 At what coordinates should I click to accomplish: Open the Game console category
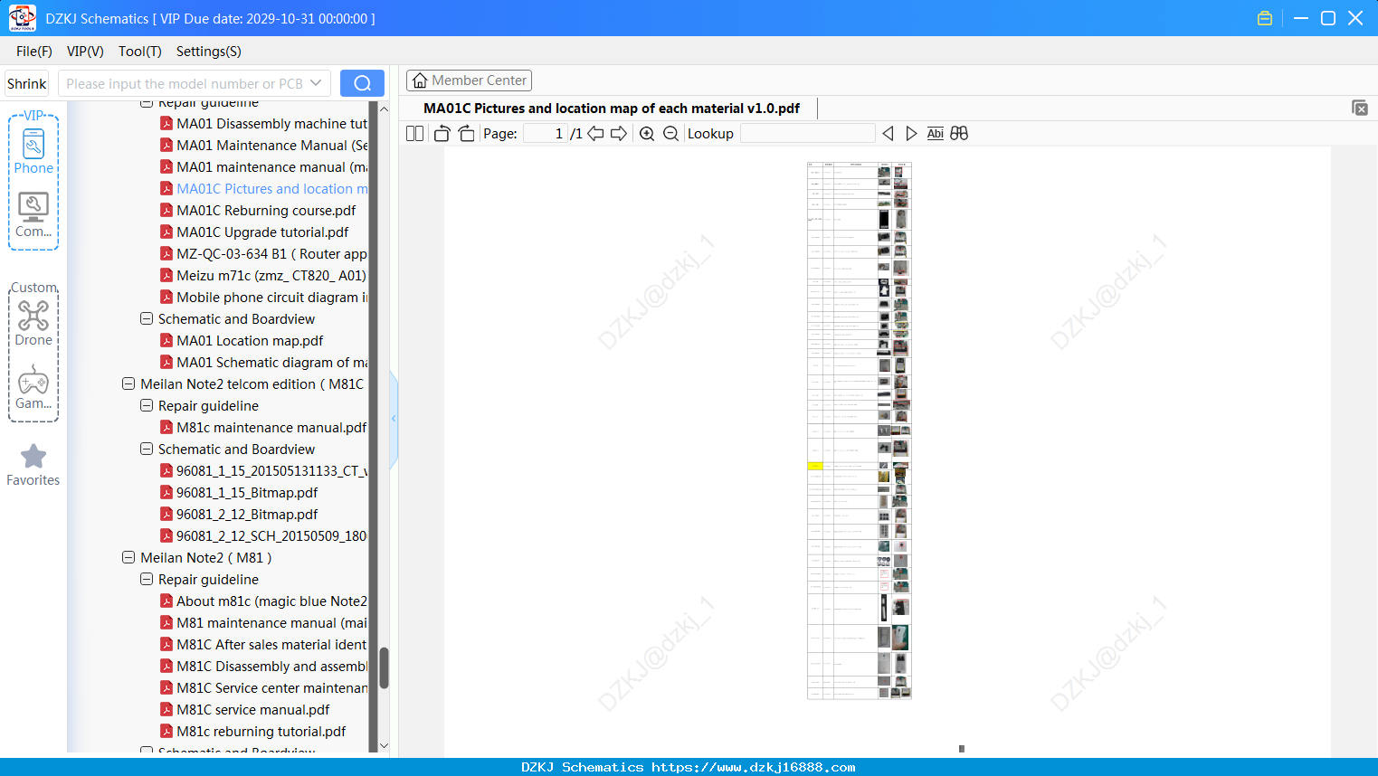pos(33,387)
